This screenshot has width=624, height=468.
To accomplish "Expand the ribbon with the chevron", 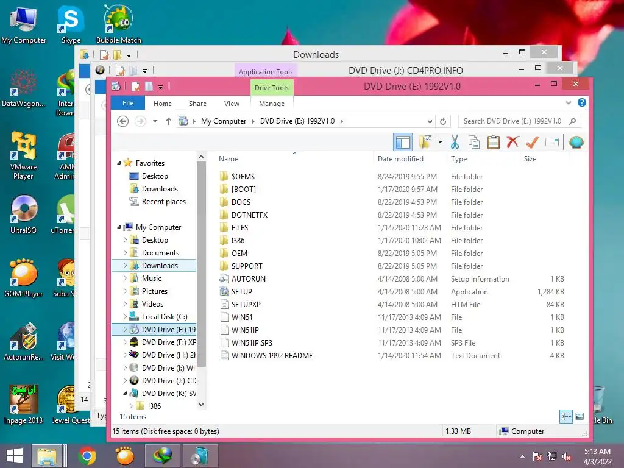I will click(x=569, y=102).
